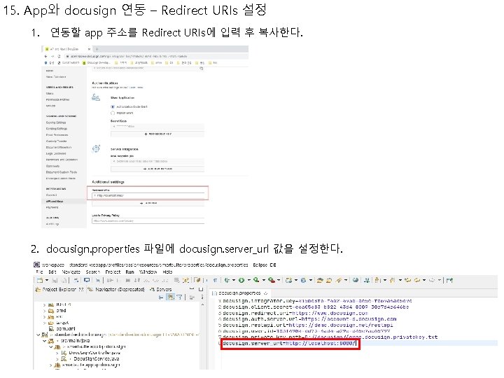This screenshot has width=504, height=378.
Task: Click the New file icon in Eclipse toolbar
Action: click(x=39, y=280)
